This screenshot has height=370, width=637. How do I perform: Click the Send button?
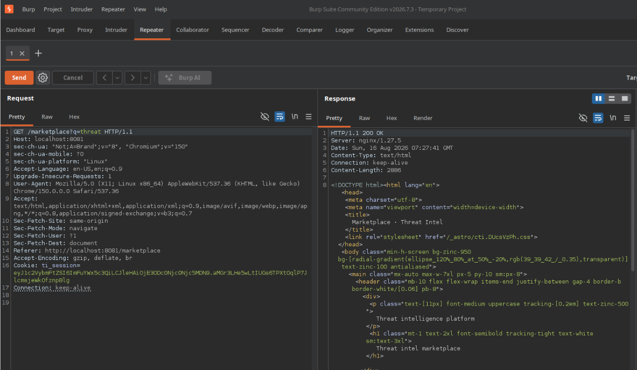(19, 78)
